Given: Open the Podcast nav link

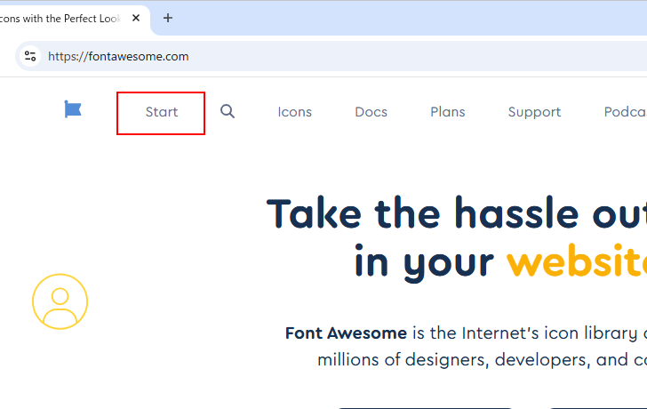Looking at the screenshot, I should tap(625, 112).
